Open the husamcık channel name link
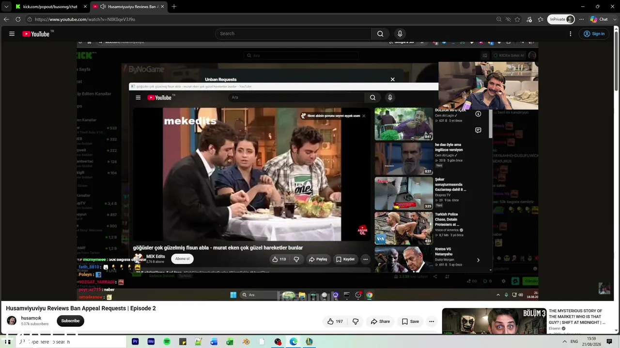 coord(31,318)
